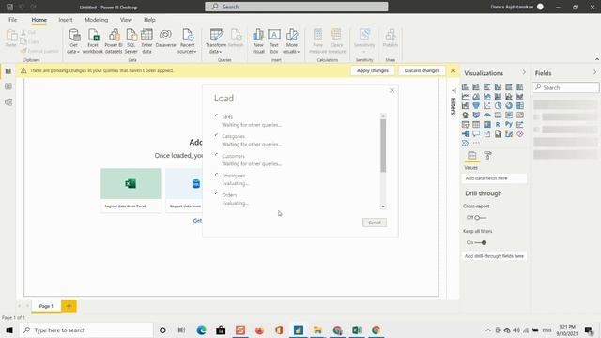The width and height of the screenshot is (601, 338).
Task: Switch to Data view in left sidebar
Action: 8,86
